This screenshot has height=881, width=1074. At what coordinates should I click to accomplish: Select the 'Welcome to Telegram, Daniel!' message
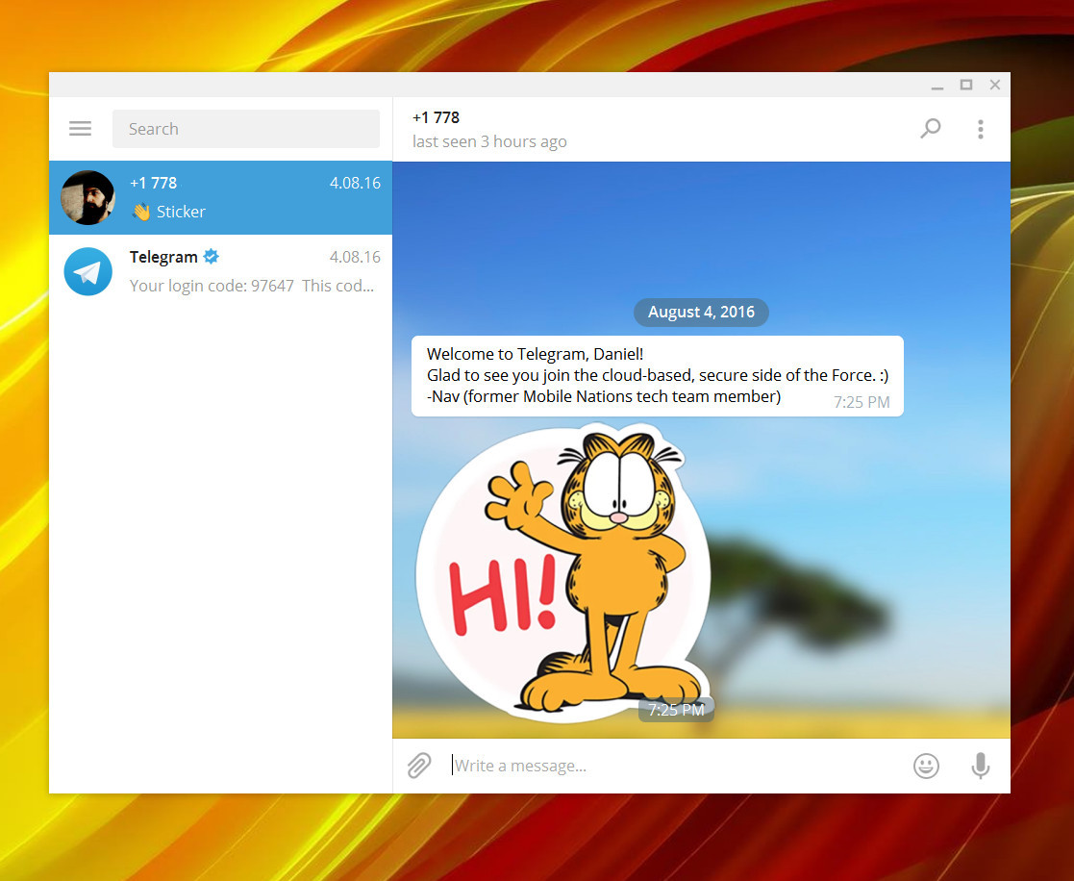657,375
